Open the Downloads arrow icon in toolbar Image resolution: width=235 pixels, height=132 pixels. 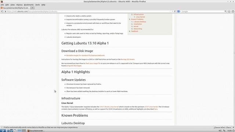(x=229, y=11)
